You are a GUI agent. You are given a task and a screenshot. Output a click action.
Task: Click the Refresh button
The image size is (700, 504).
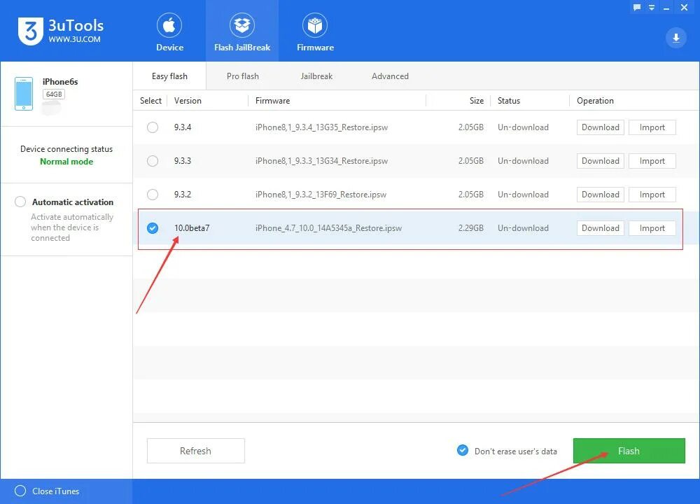[195, 450]
